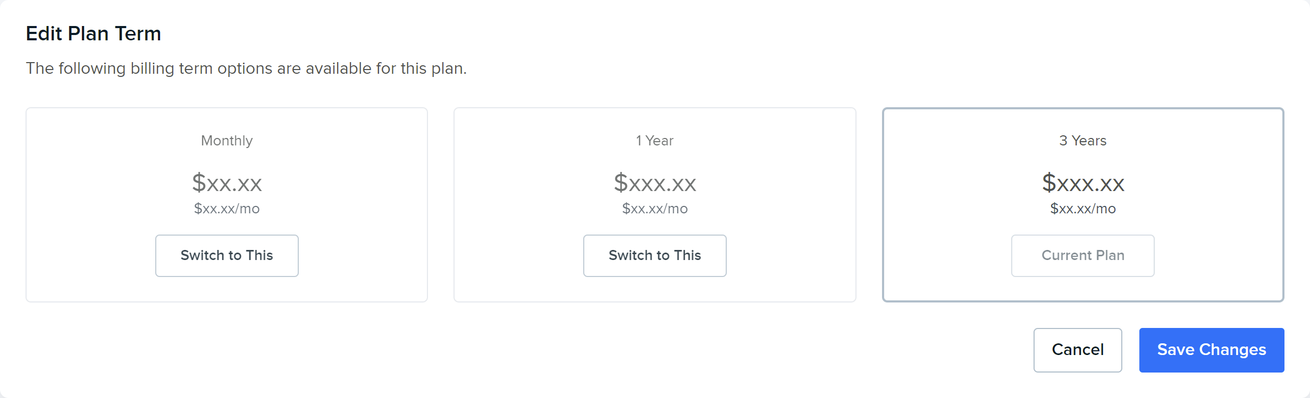Click the 1 Year plan's large total price
Screen dimensions: 1310x398
(x=655, y=183)
